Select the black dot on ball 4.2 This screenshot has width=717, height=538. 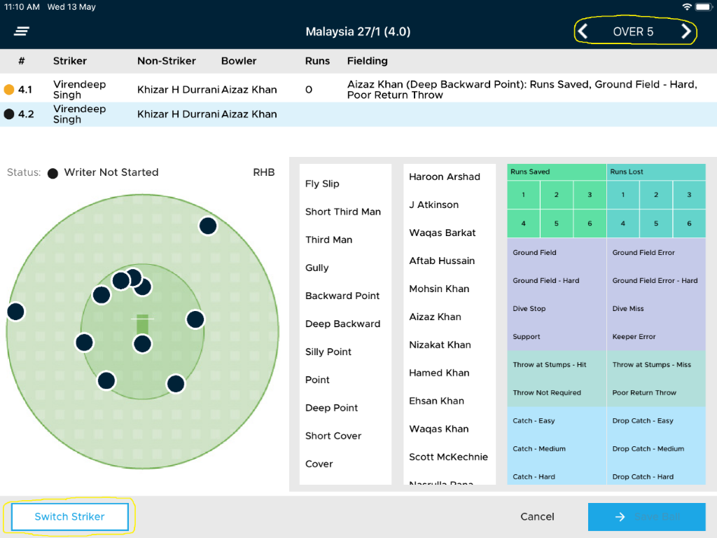[x=9, y=114]
